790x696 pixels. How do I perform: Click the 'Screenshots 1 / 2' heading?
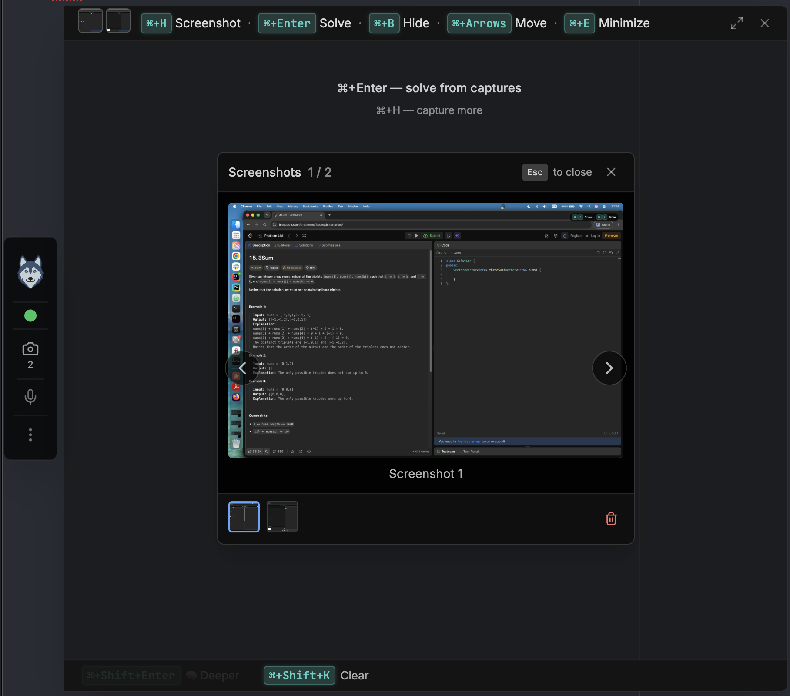pyautogui.click(x=280, y=172)
